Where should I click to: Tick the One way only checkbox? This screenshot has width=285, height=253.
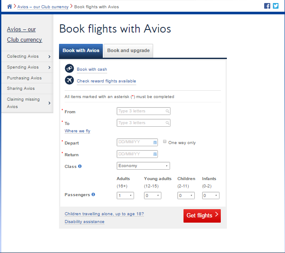[x=165, y=141]
